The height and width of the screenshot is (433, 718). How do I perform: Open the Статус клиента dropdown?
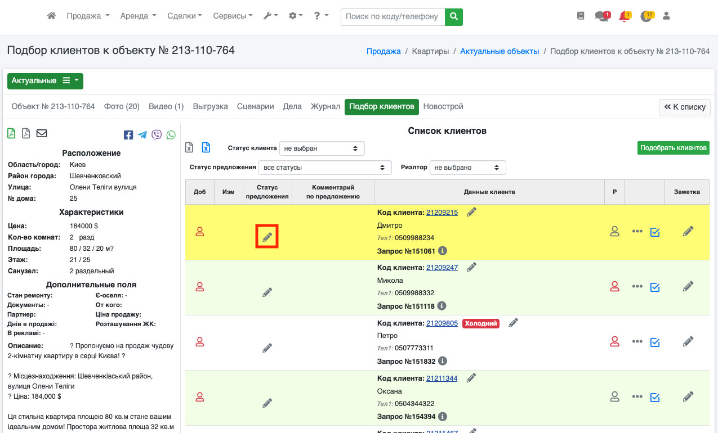[322, 148]
